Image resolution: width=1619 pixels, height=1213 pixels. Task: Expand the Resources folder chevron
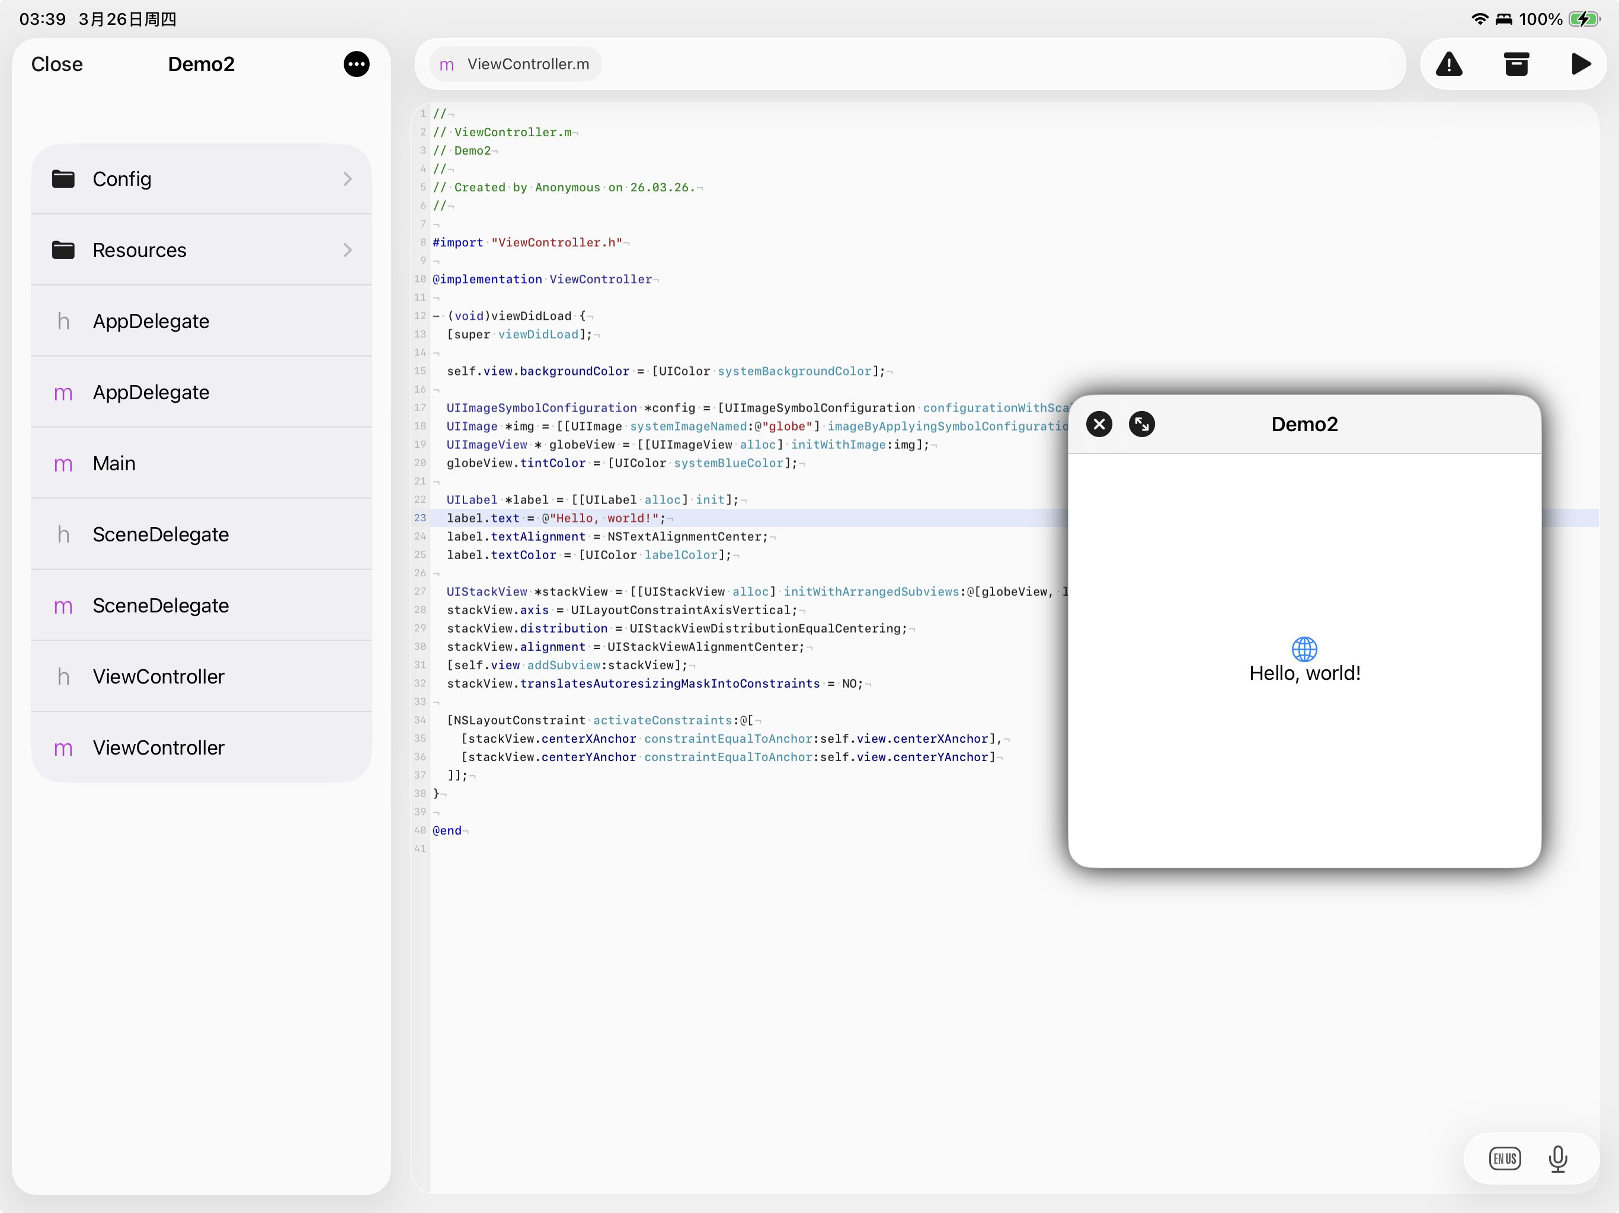tap(348, 250)
